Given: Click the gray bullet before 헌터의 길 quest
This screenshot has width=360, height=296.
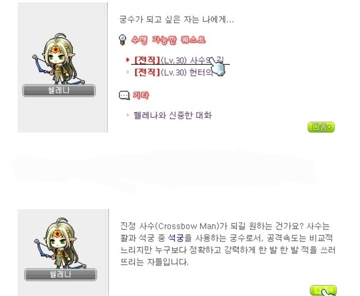Looking at the screenshot, I should point(128,72).
